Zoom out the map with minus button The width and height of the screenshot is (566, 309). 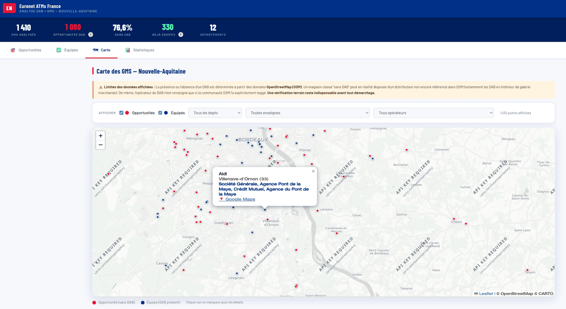pyautogui.click(x=100, y=145)
